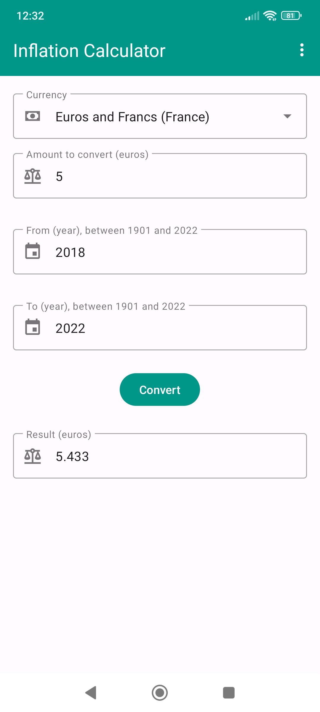The image size is (320, 712).
Task: Tap the scales icon beside amount field
Action: coord(33,176)
